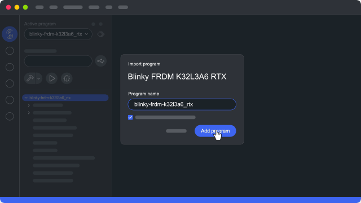Click the Add program button
361x203 pixels.
click(215, 131)
